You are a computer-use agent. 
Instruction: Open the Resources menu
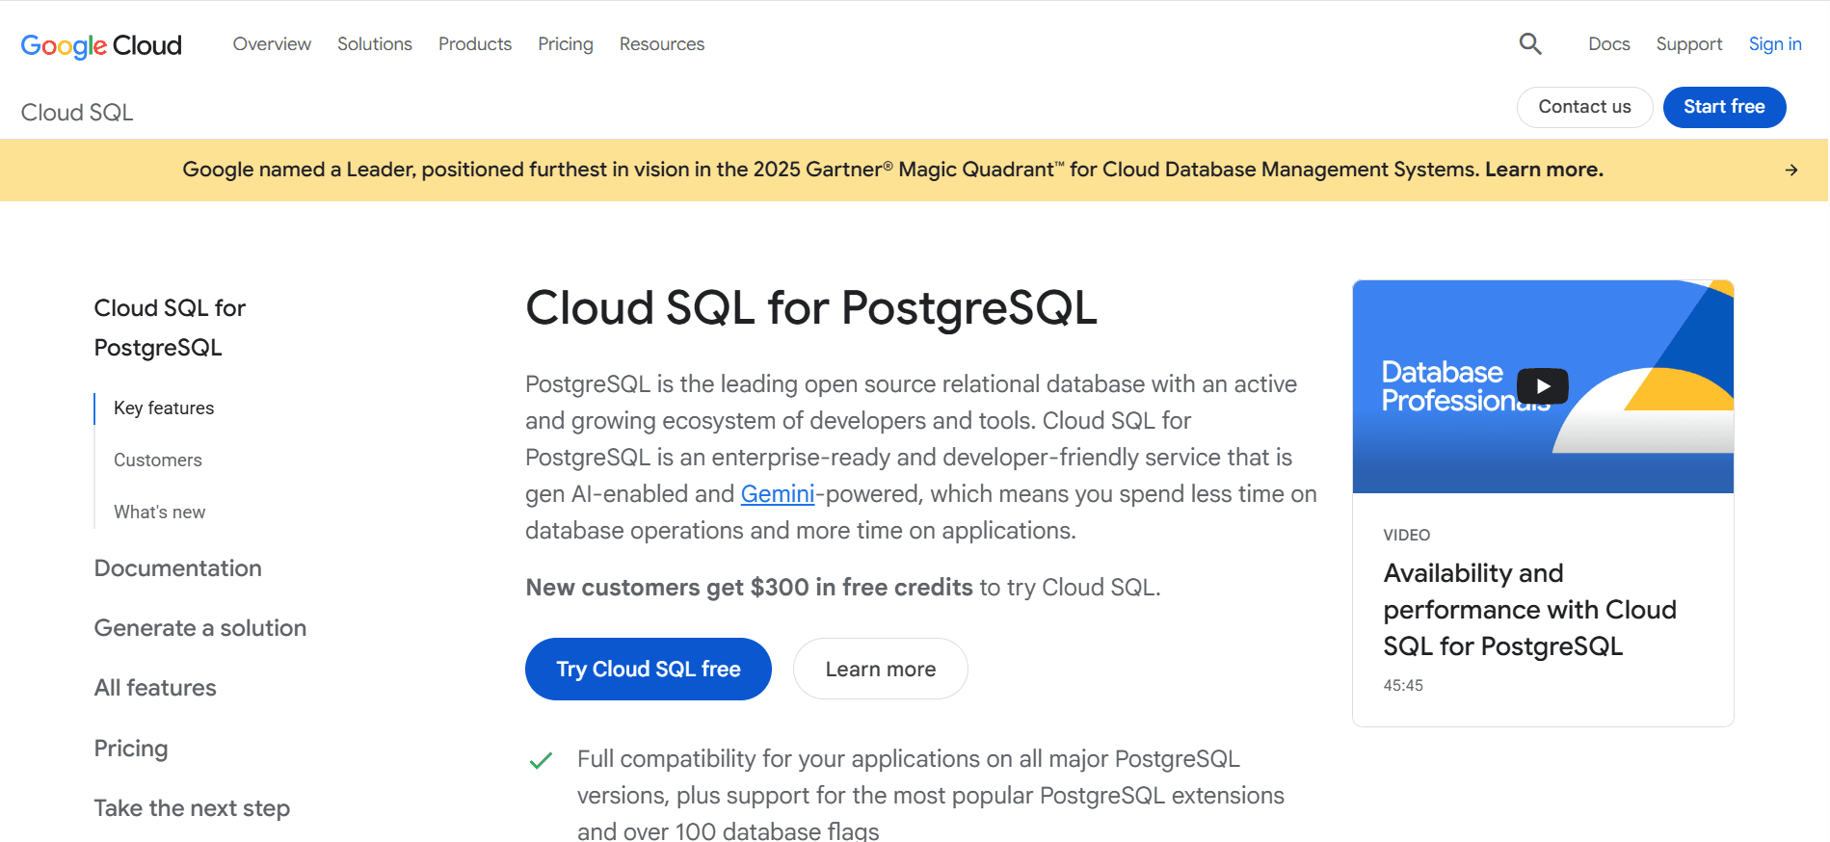tap(662, 44)
